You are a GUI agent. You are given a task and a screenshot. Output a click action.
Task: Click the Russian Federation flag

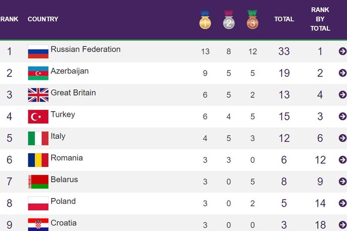pyautogui.click(x=38, y=51)
